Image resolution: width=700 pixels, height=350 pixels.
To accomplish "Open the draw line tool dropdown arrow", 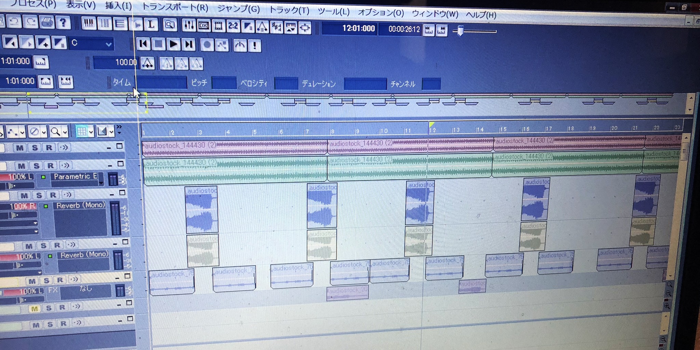I will click(x=22, y=132).
